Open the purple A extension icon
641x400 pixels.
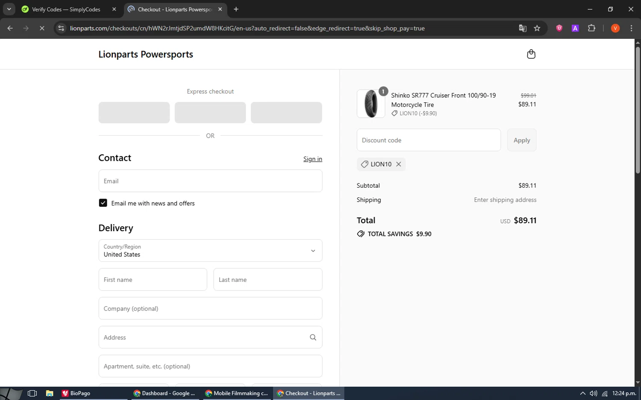tap(575, 28)
